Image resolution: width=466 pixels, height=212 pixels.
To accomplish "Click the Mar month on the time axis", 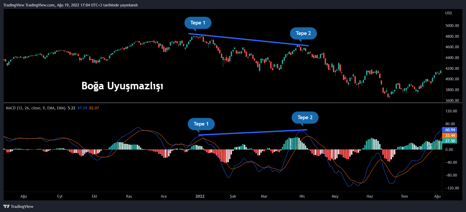I will coord(264,196).
